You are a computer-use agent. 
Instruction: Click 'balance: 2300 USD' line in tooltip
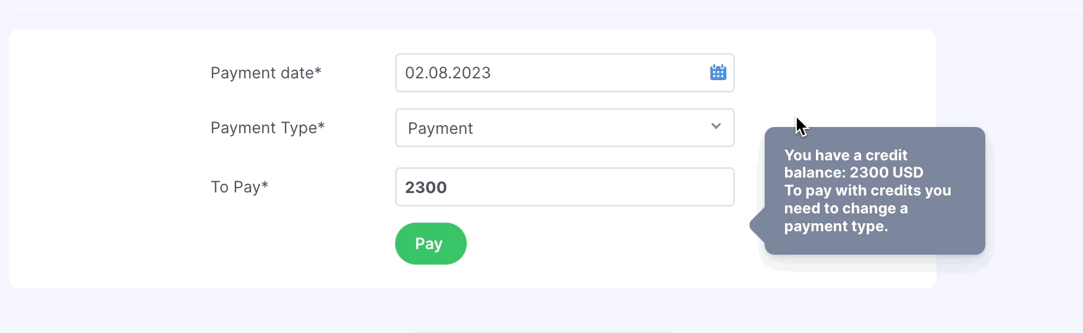[x=854, y=173]
